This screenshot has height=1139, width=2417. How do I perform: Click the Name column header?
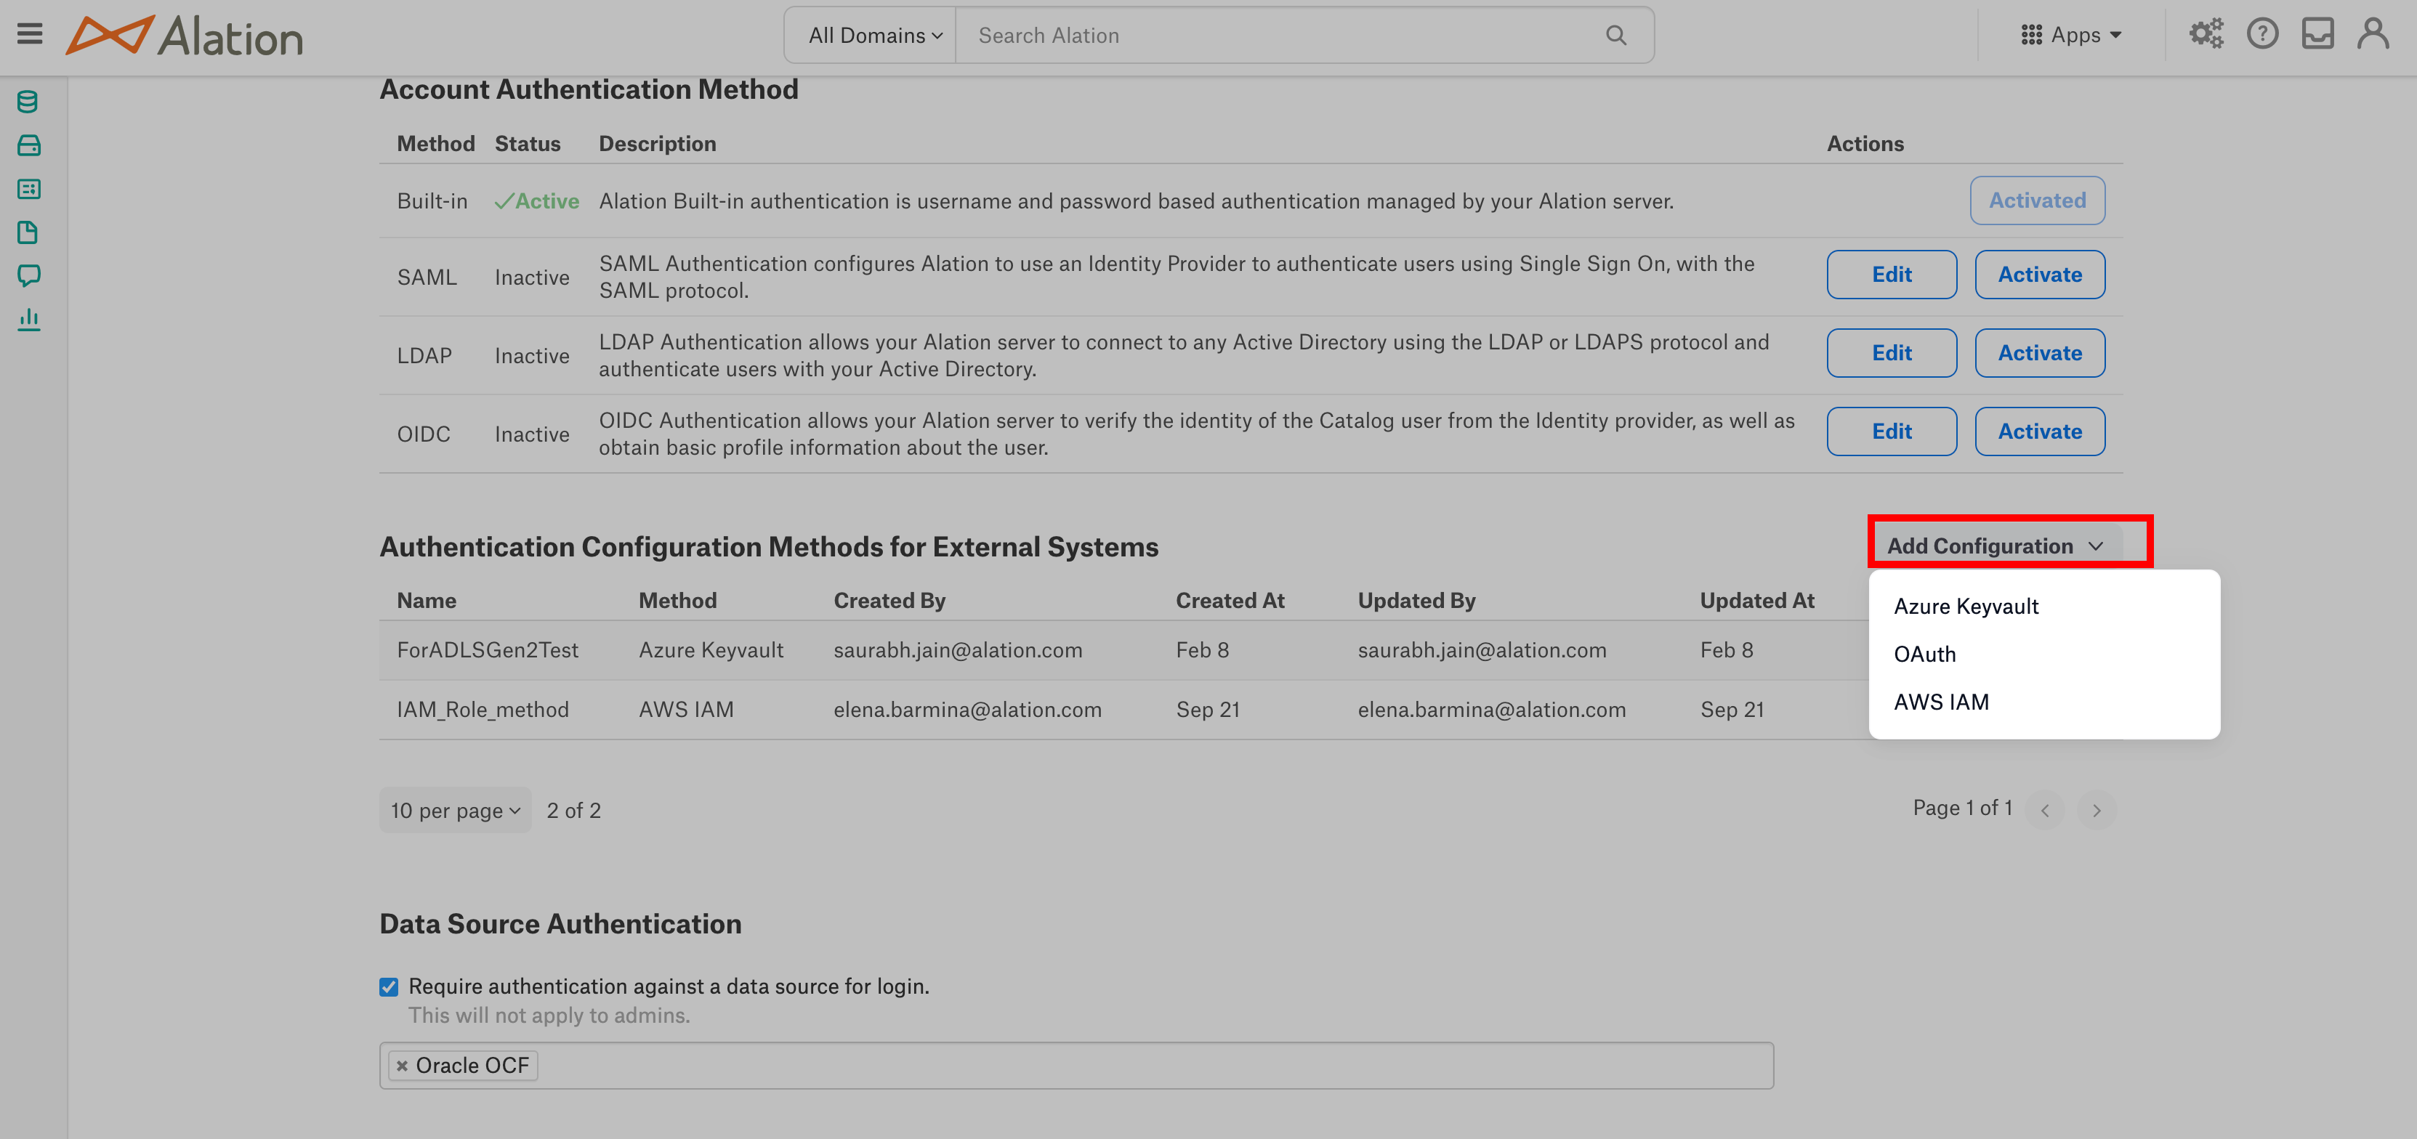426,601
